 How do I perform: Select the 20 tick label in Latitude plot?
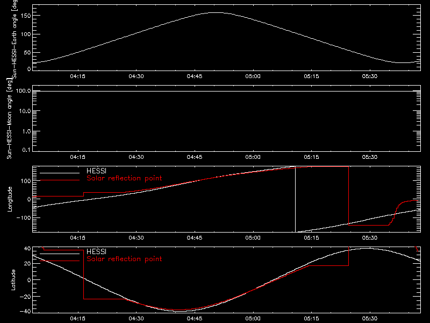click(x=27, y=264)
